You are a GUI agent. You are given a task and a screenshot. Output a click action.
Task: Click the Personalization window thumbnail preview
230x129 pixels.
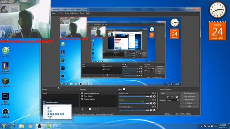pos(57,112)
